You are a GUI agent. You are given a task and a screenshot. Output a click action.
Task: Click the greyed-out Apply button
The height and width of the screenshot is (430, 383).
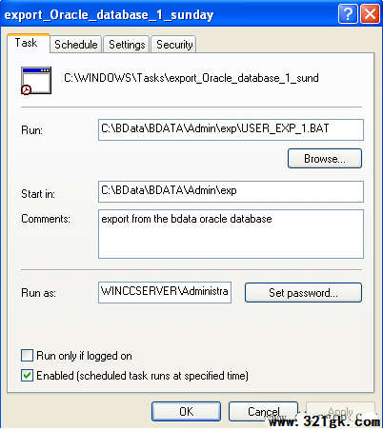[340, 411]
